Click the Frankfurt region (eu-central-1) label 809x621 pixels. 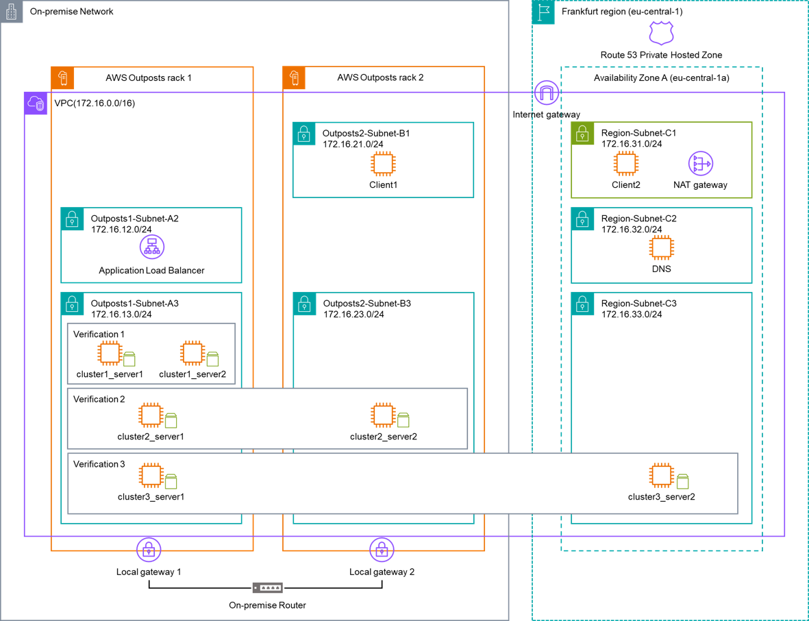622,12
